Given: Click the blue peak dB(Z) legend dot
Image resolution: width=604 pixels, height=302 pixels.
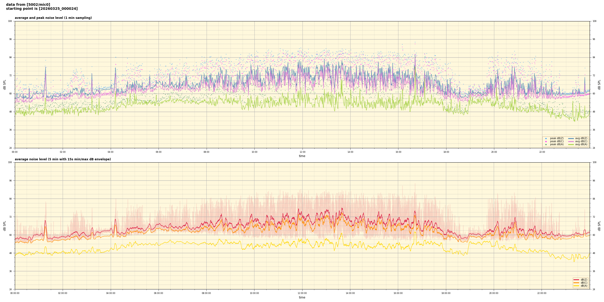Looking at the screenshot, I should [x=546, y=138].
